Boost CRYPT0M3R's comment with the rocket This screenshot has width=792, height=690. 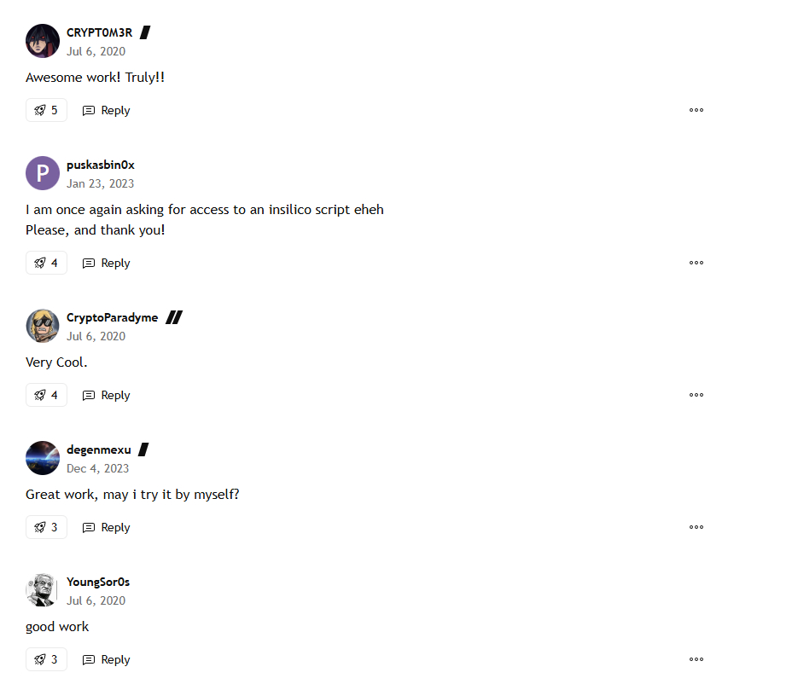coord(46,110)
